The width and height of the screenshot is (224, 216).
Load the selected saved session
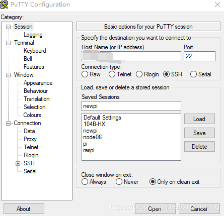pos(199,119)
